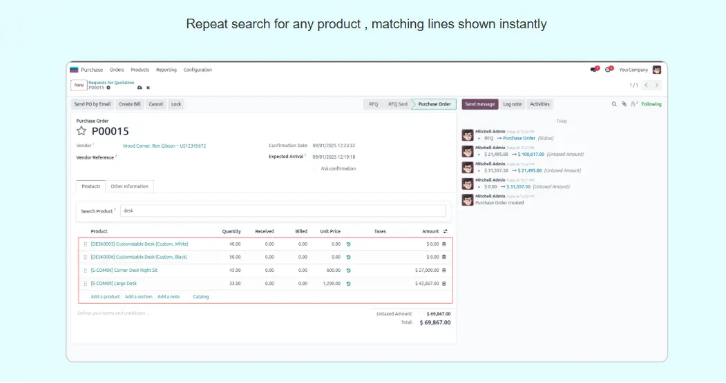Open the Reporting menu
The image size is (726, 383).
click(166, 70)
